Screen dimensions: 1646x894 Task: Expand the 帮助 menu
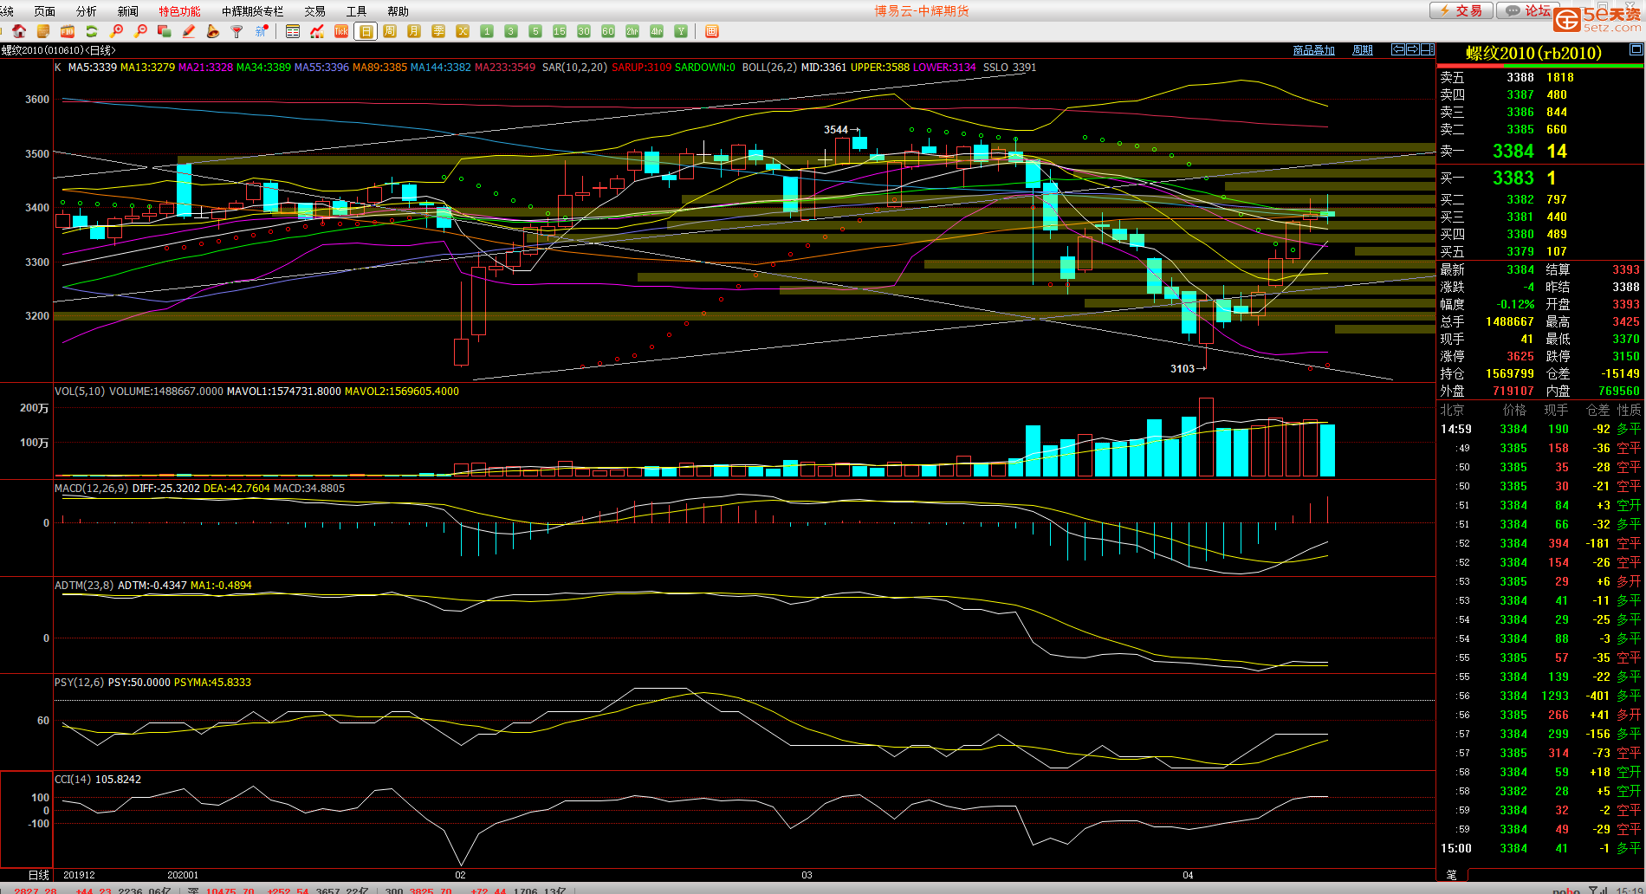pos(398,11)
